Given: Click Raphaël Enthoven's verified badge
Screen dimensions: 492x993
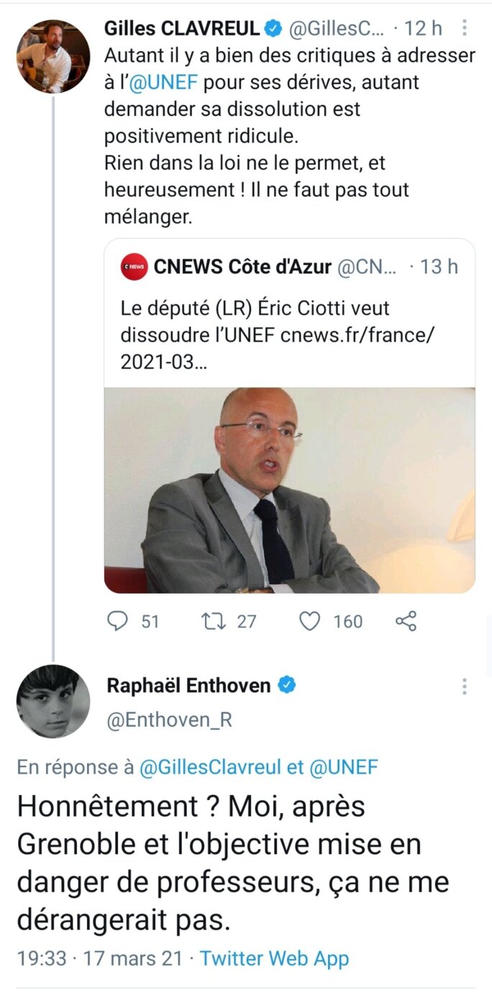Looking at the screenshot, I should [x=287, y=685].
